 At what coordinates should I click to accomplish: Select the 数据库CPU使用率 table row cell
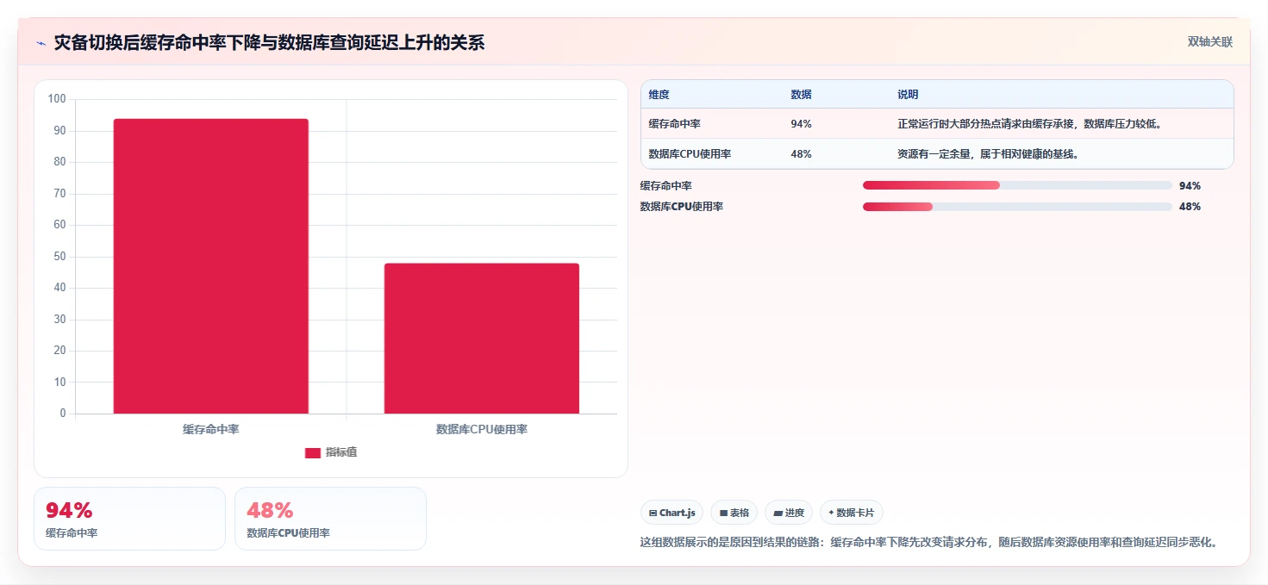(x=690, y=154)
